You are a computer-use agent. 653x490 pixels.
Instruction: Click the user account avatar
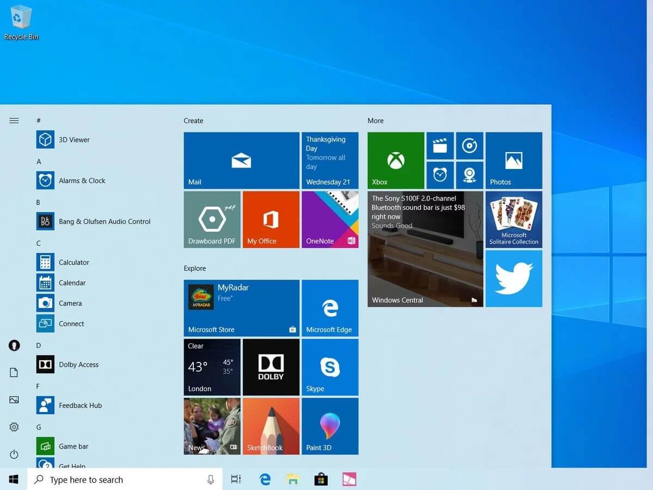[14, 346]
